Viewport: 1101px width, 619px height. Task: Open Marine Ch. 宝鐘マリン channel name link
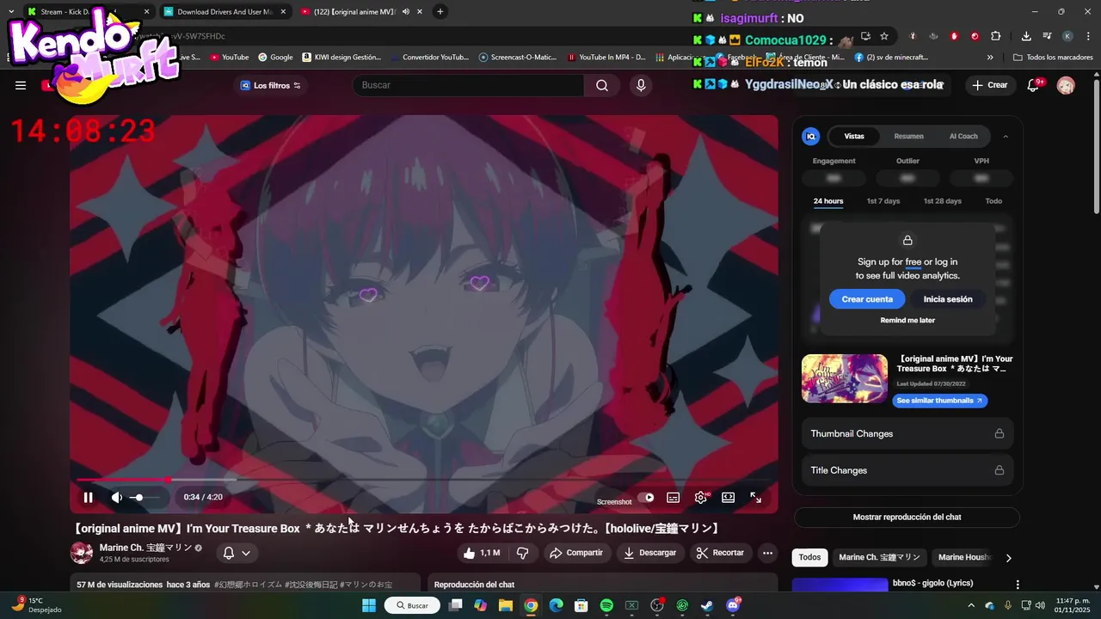click(x=145, y=548)
